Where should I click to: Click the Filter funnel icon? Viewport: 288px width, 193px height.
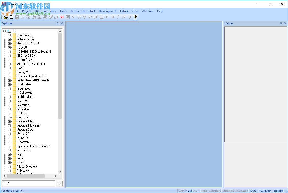point(85,17)
